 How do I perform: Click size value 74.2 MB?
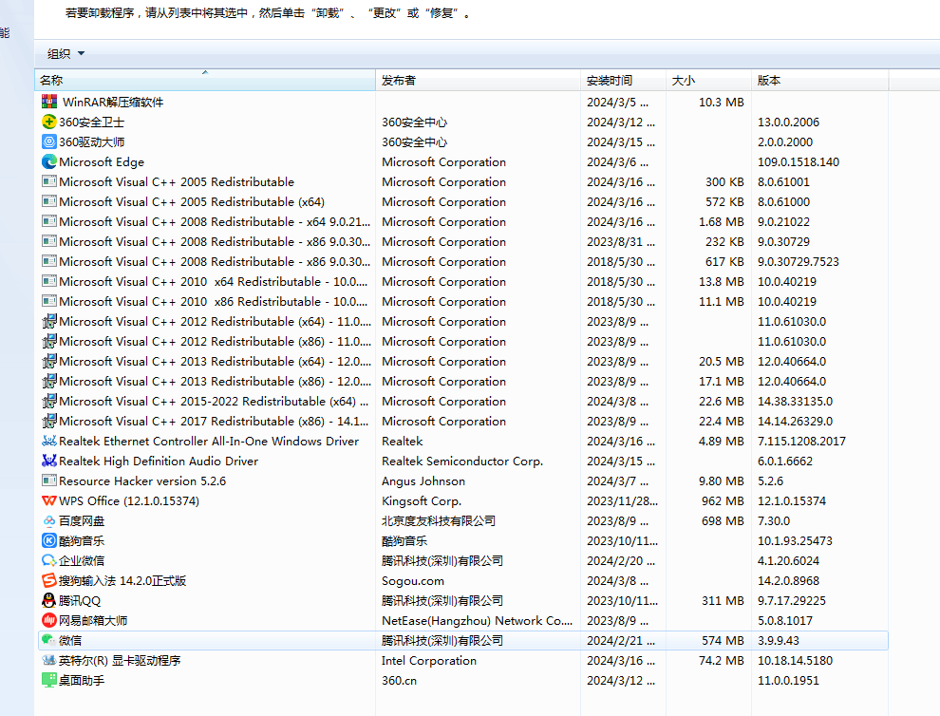click(722, 660)
